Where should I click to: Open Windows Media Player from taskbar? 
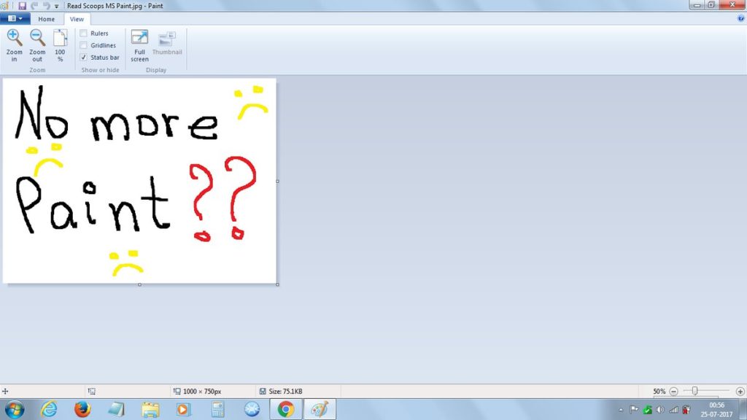183,409
